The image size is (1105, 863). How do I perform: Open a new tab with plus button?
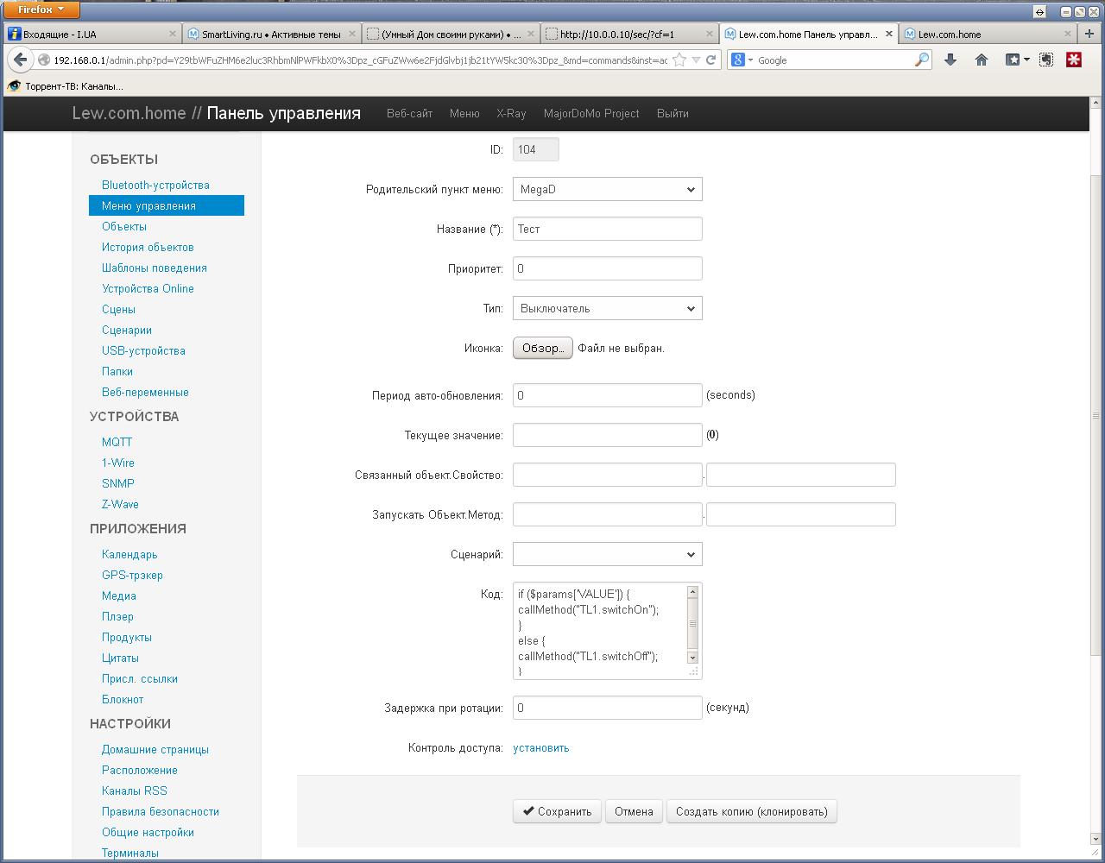point(1090,34)
